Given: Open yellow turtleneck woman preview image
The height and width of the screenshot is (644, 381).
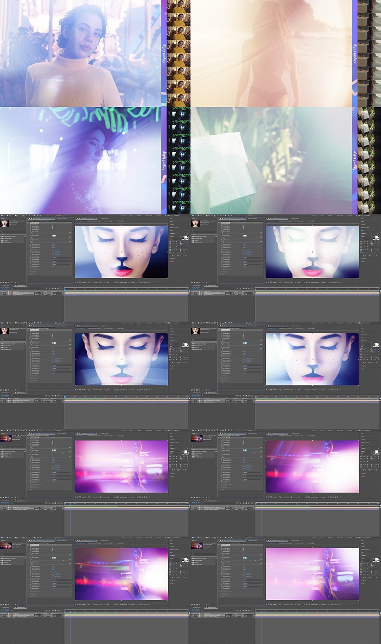Looking at the screenshot, I should (x=80, y=53).
